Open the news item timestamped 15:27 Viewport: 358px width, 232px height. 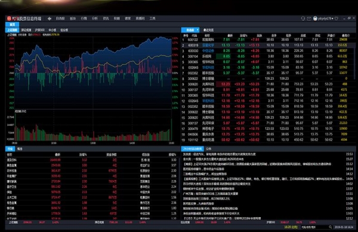click(268, 159)
